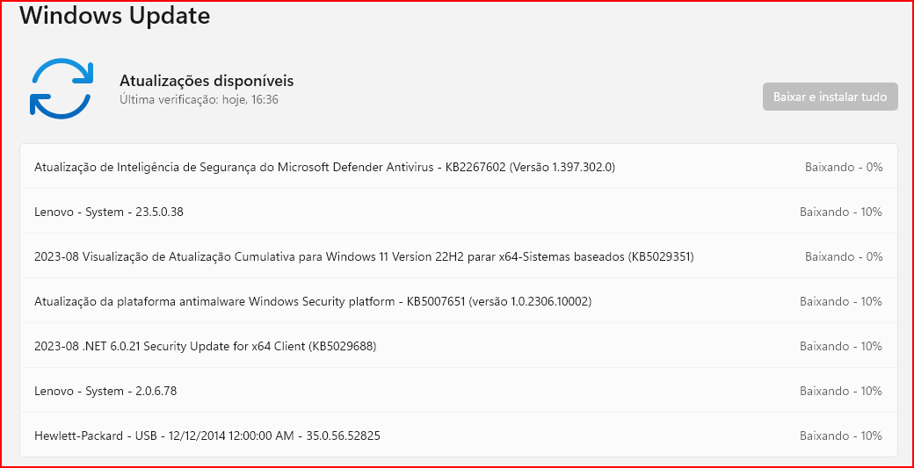Screen dimensions: 914x468
Task: Click download status of .NET KB5029688 update
Action: 841,346
